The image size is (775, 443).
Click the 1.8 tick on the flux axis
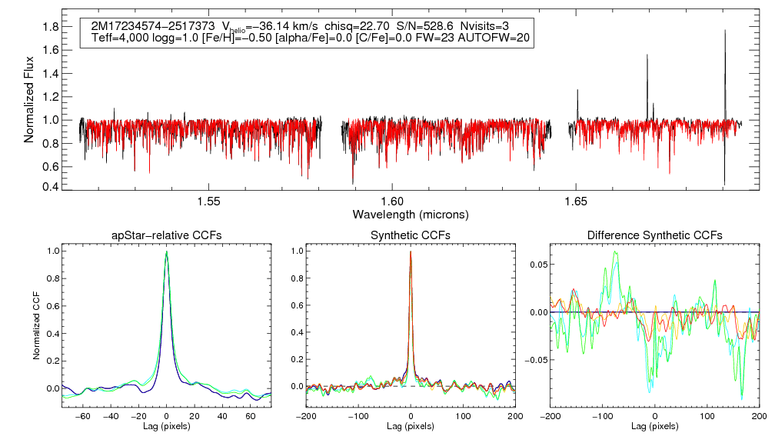(52, 27)
